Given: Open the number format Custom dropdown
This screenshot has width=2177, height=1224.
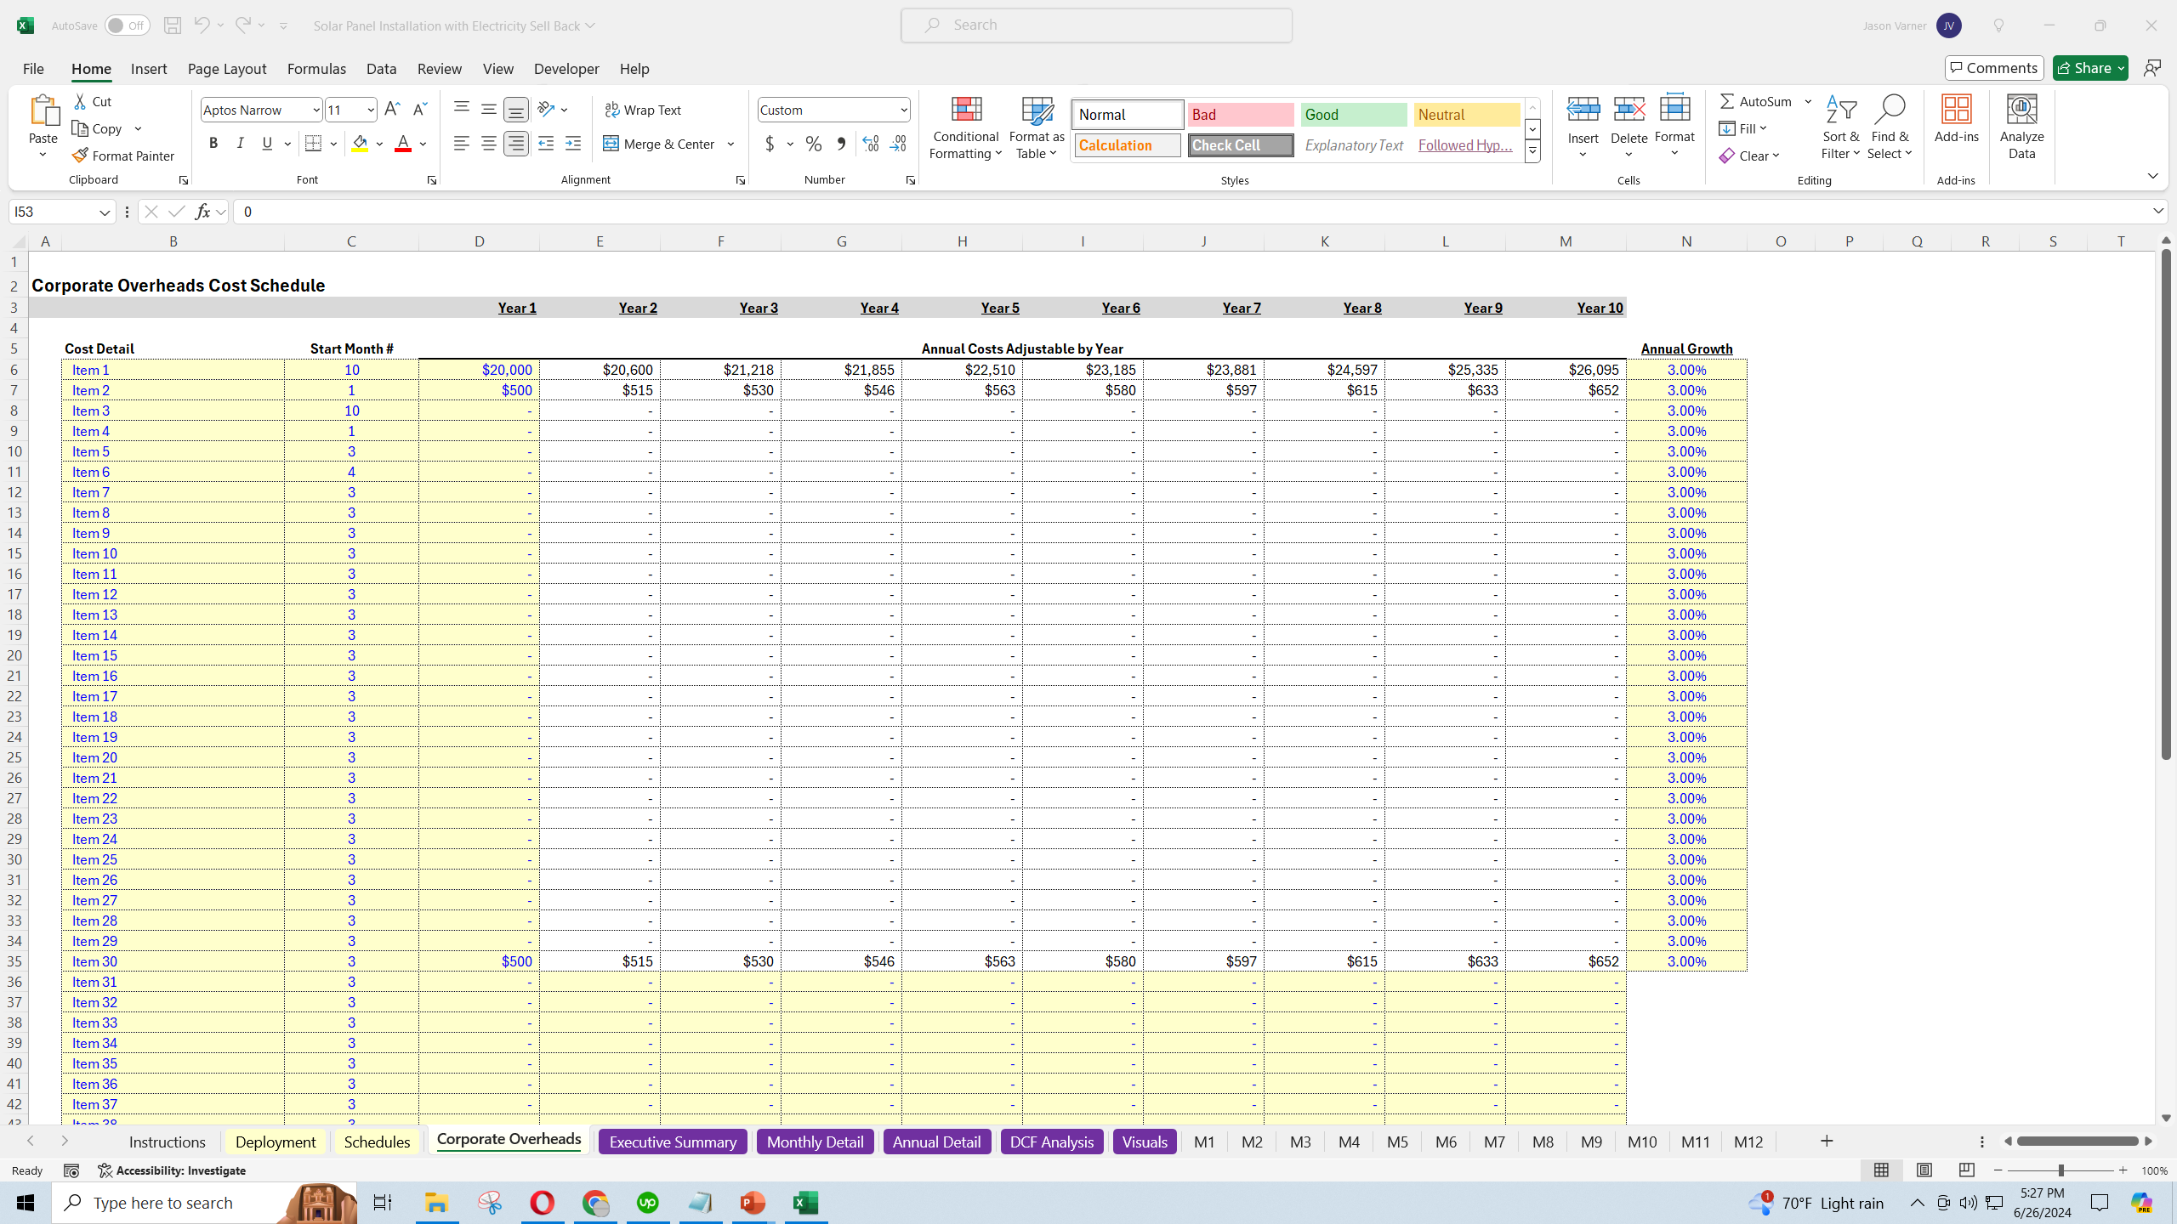Looking at the screenshot, I should coord(903,110).
